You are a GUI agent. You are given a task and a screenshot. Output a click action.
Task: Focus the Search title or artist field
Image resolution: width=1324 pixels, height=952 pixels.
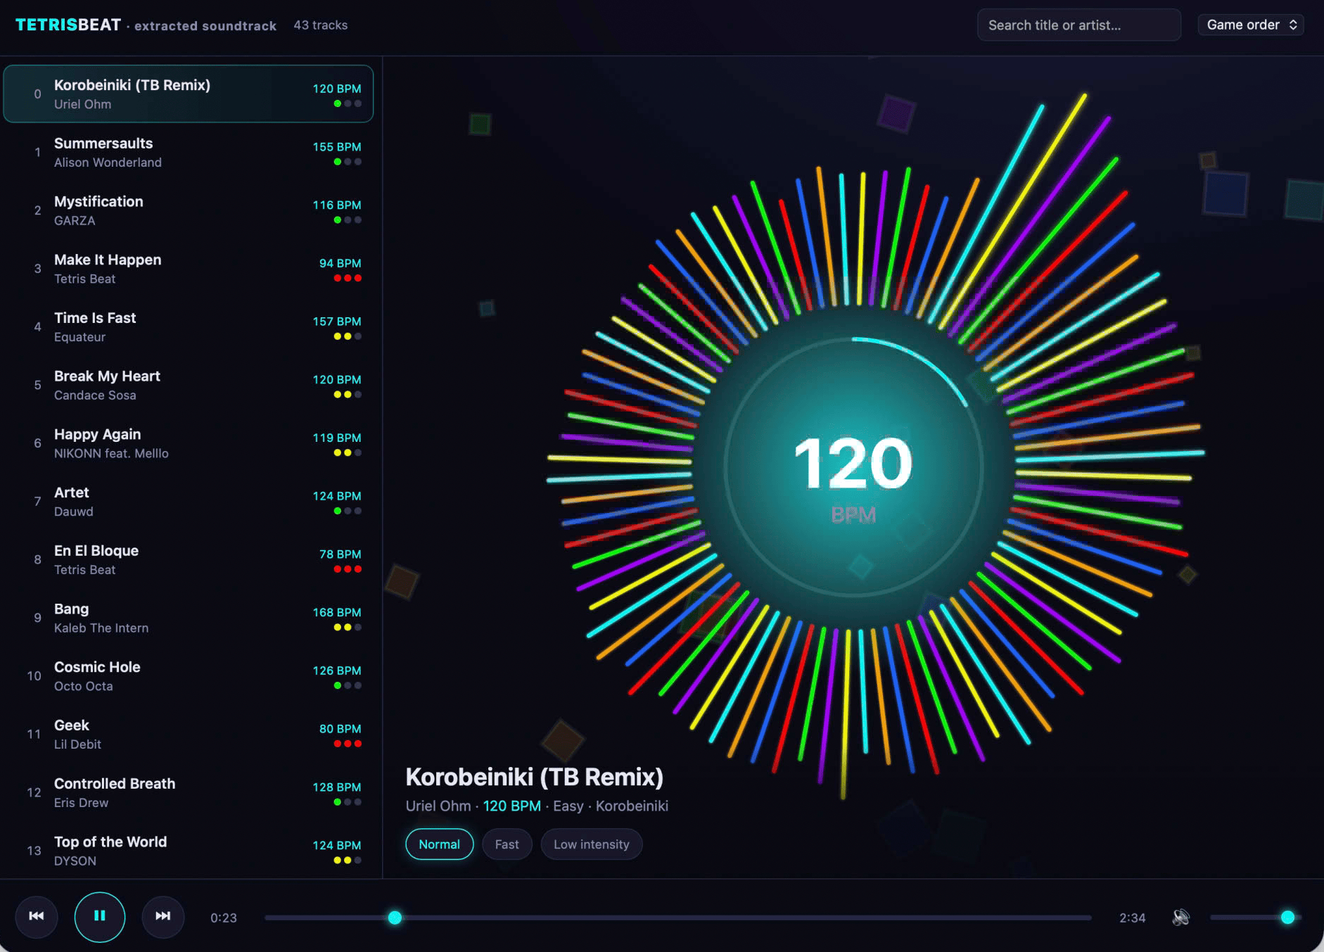[1079, 25]
